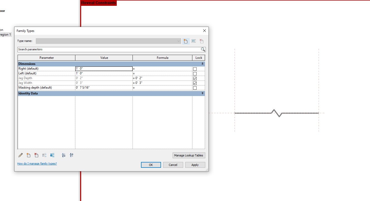Image resolution: width=370 pixels, height=201 pixels.
Task: Lock the Jag Depth parameter
Action: point(195,78)
